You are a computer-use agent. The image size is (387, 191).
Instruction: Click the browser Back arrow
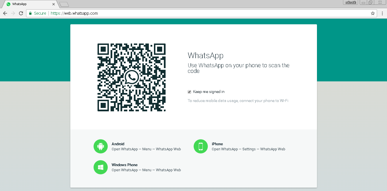click(5, 13)
